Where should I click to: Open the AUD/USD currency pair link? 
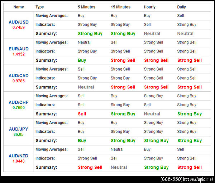tap(19, 22)
